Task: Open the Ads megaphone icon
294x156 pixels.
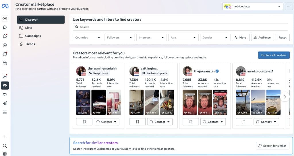Action: coord(5,94)
